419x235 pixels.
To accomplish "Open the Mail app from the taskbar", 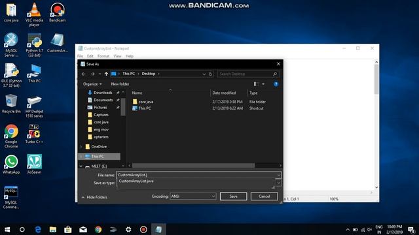I will (x=83, y=229).
